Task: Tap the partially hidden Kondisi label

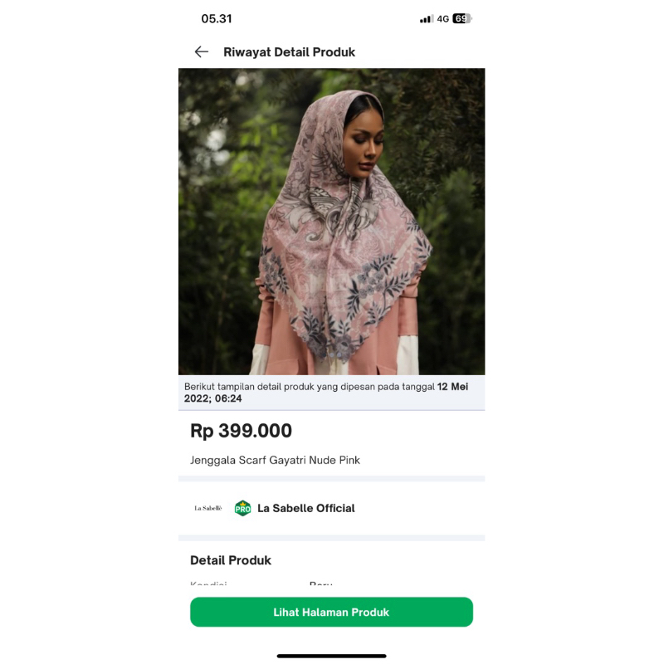Action: point(208,584)
